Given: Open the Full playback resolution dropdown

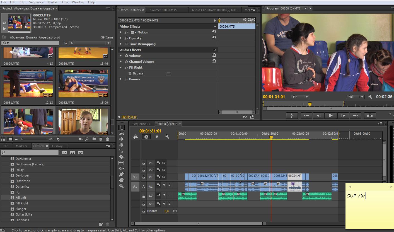Looking at the screenshot, I should (356, 97).
